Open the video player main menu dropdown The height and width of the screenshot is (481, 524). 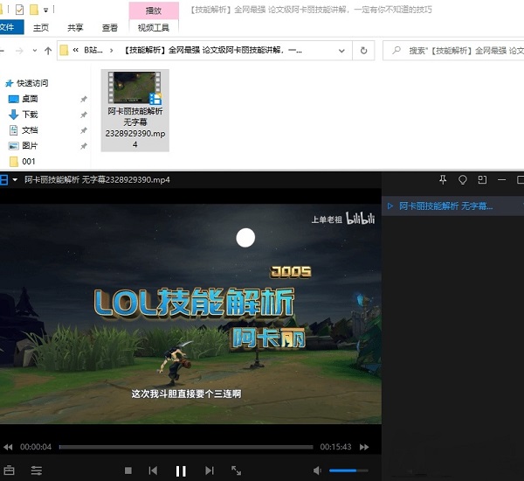(15, 180)
